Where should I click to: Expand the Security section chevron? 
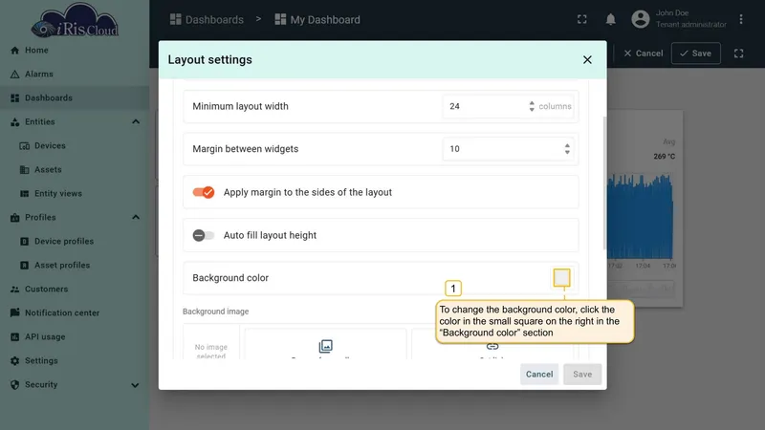point(135,385)
